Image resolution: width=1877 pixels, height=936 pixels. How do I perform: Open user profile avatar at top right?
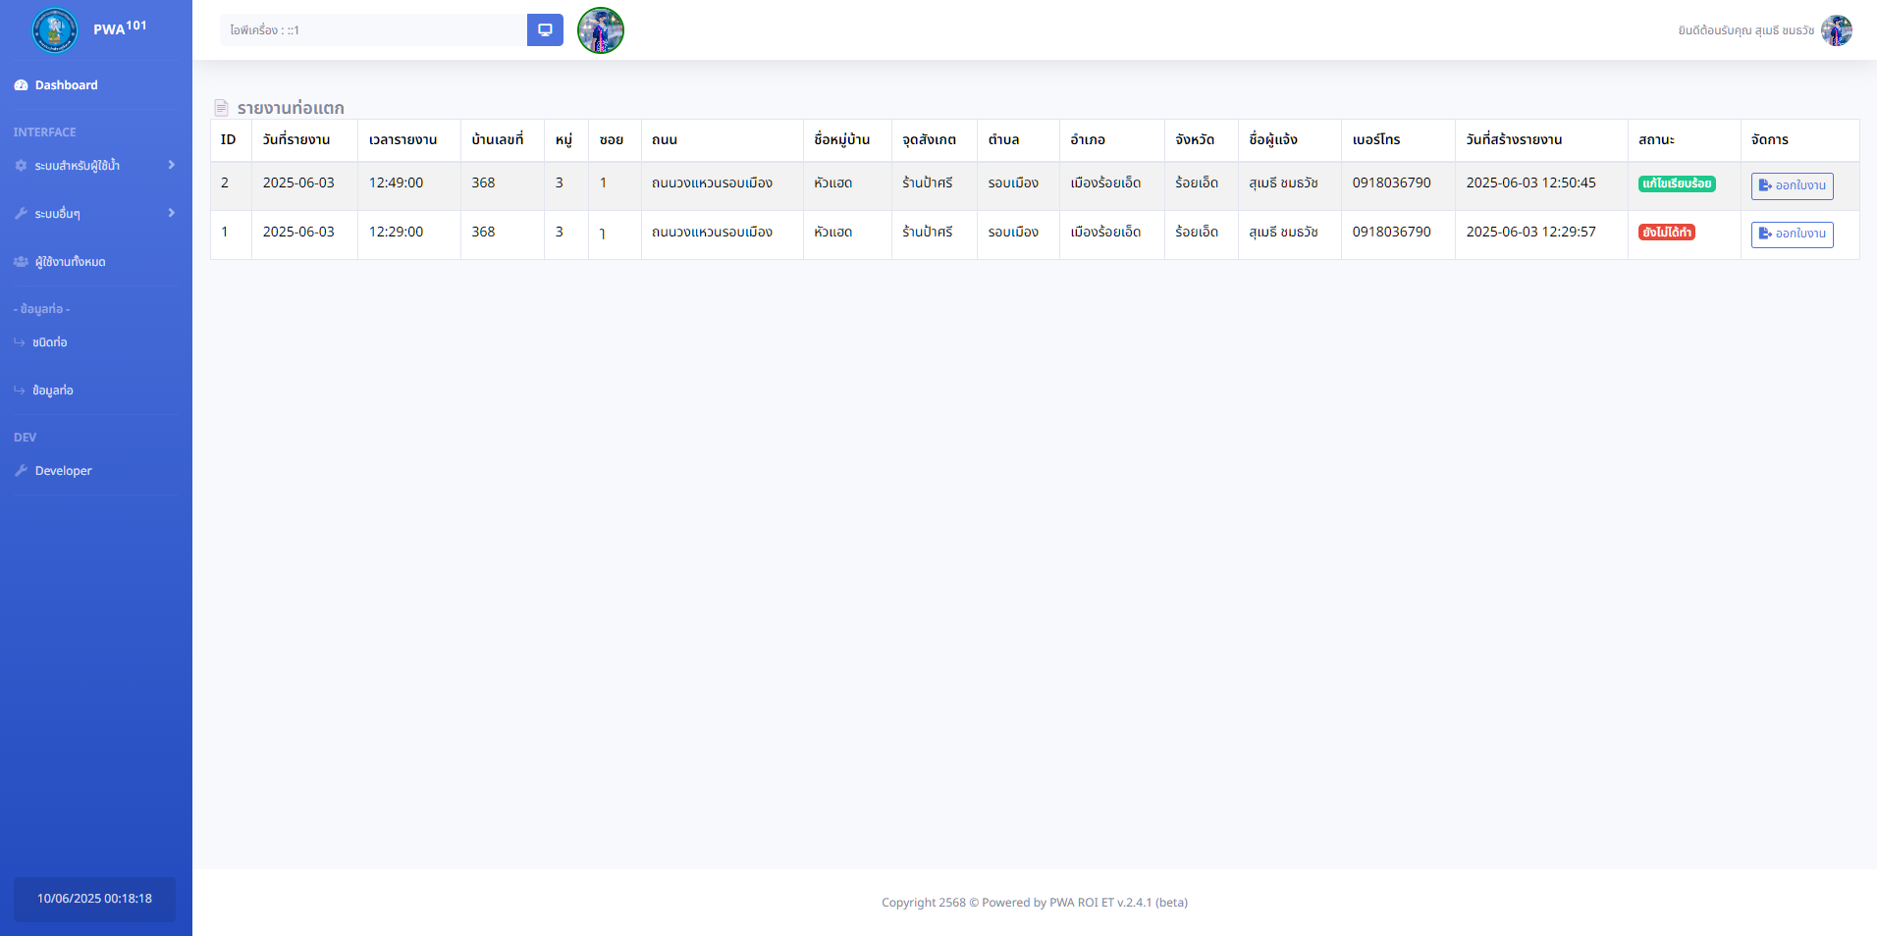(x=1836, y=30)
